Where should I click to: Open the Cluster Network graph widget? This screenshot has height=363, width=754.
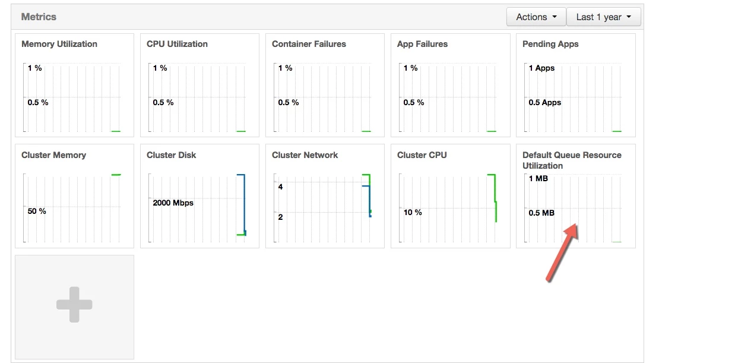click(x=325, y=196)
